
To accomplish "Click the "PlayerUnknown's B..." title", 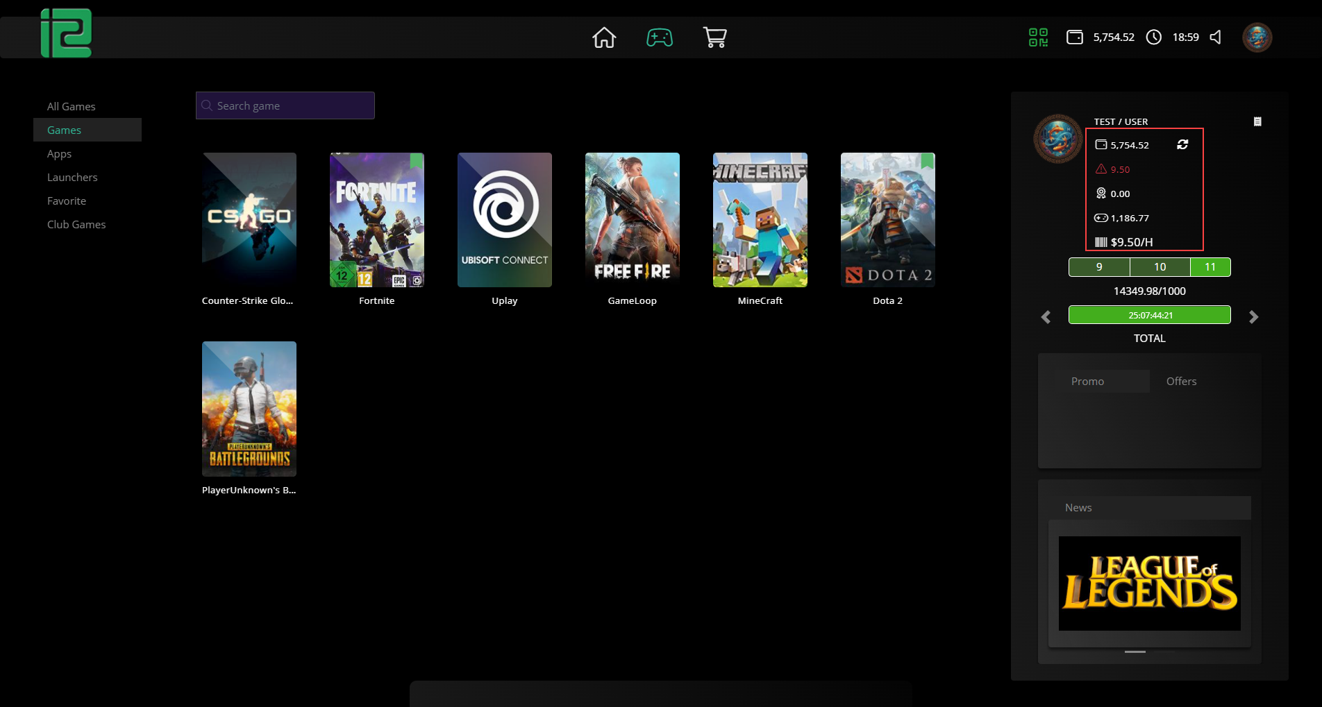I will [x=249, y=490].
